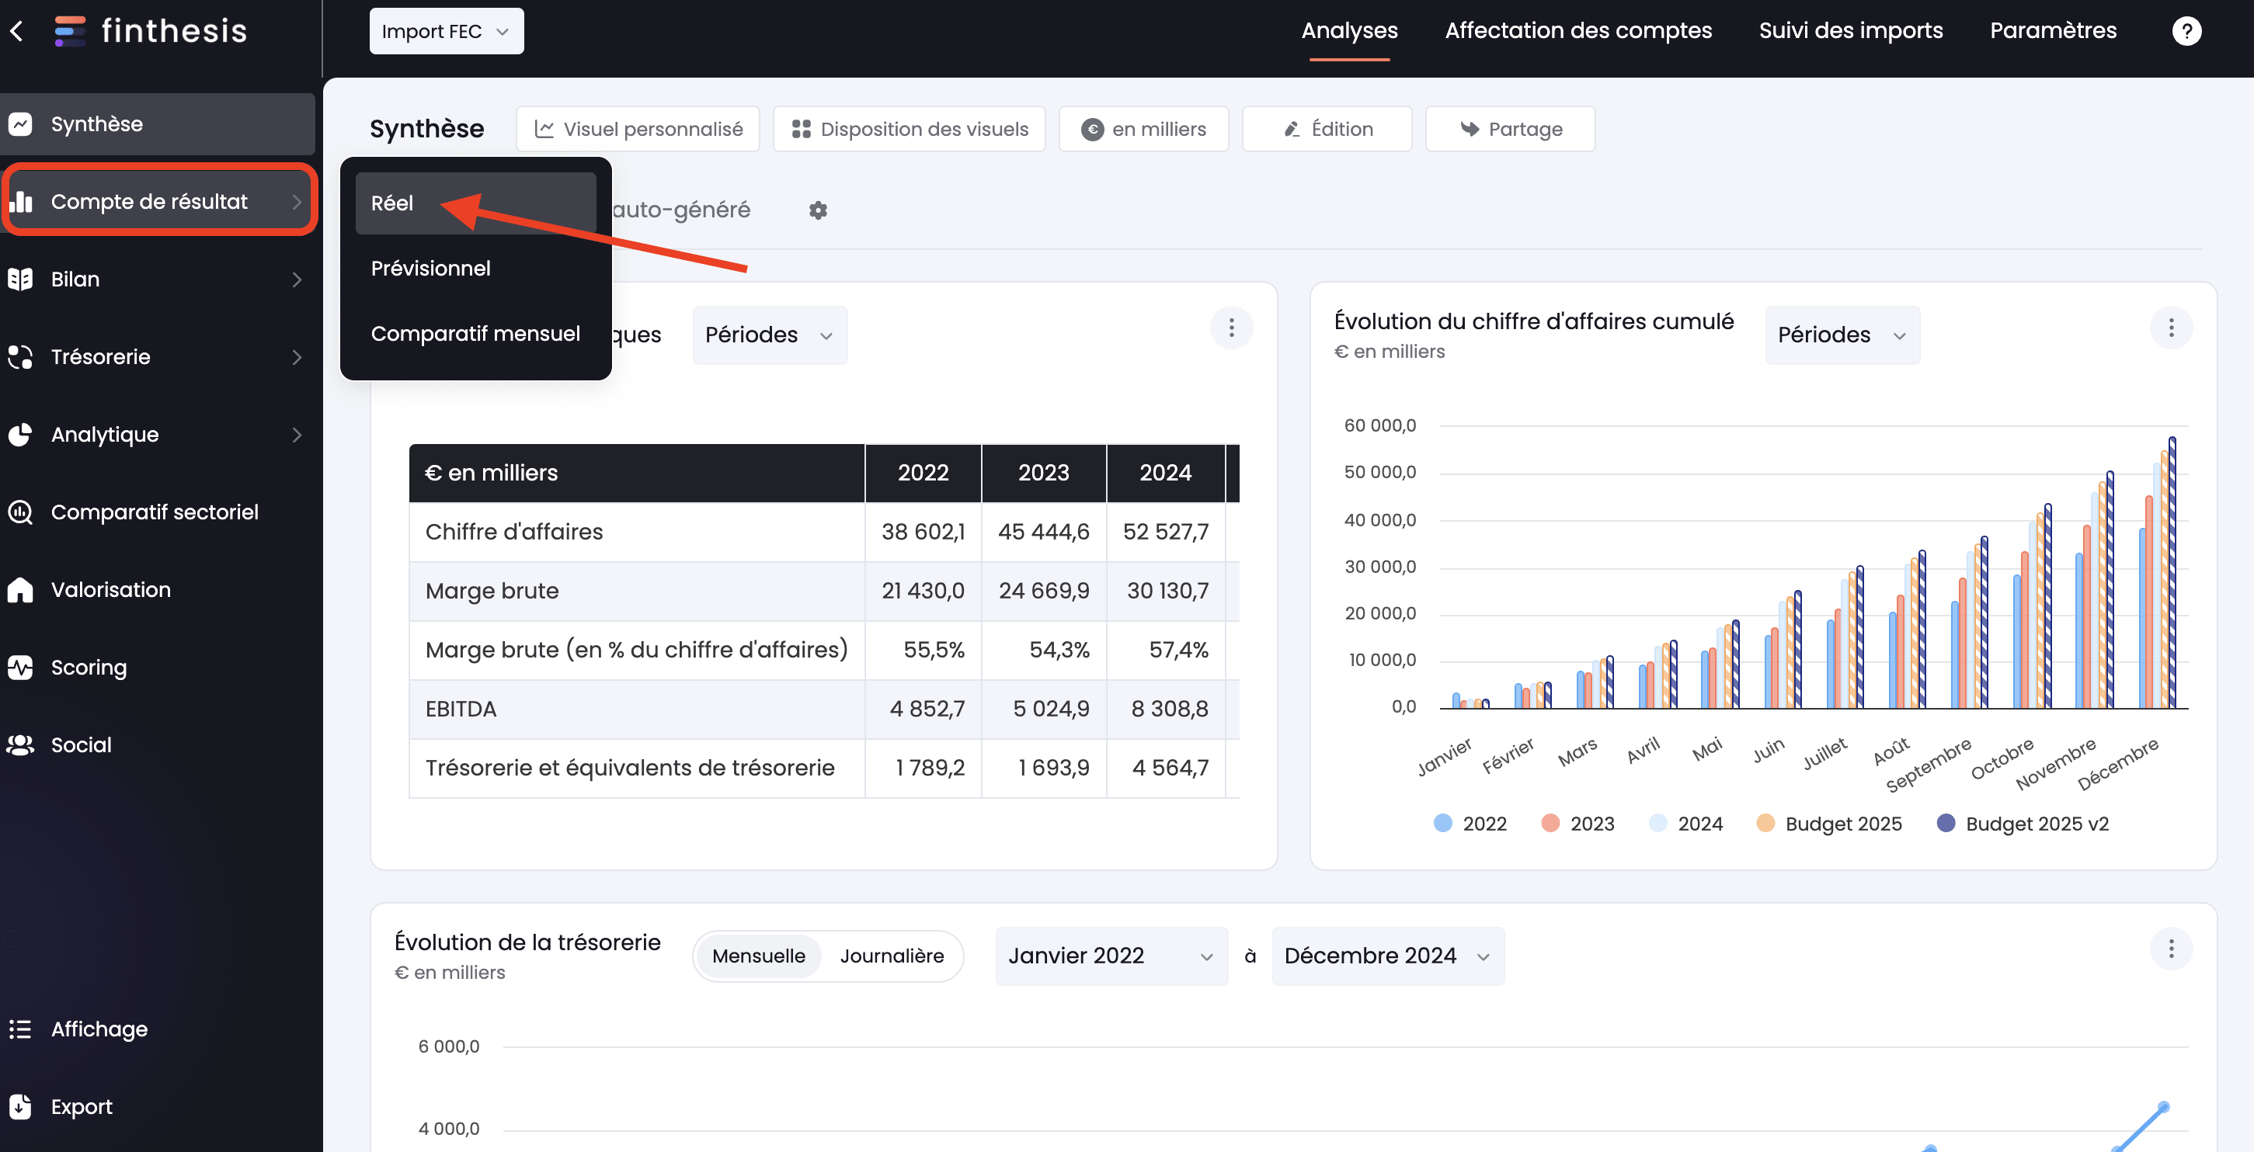This screenshot has height=1152, width=2254.
Task: Click the Édition button label
Action: tap(1342, 130)
